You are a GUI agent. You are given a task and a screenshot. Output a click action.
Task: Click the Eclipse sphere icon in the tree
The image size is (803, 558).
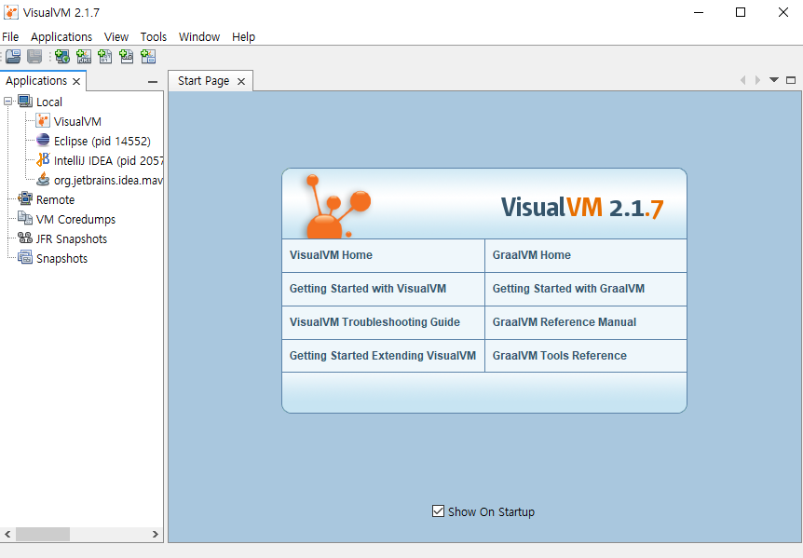(43, 141)
